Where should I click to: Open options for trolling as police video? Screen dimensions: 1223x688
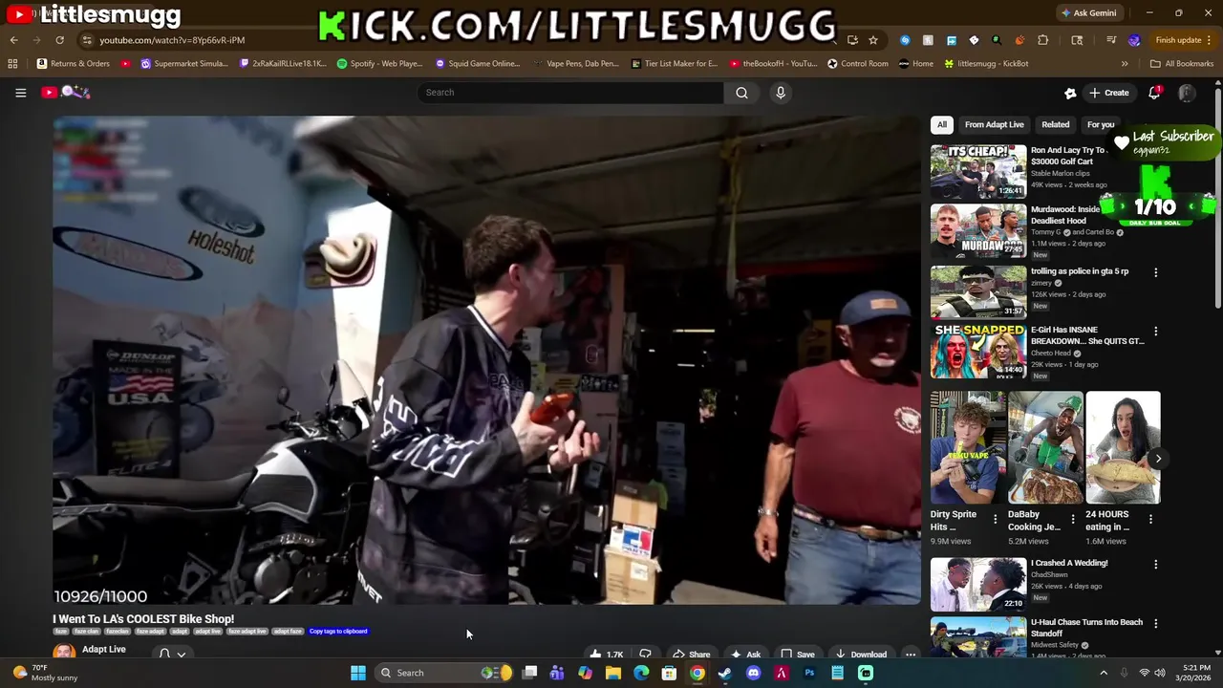1155,272
